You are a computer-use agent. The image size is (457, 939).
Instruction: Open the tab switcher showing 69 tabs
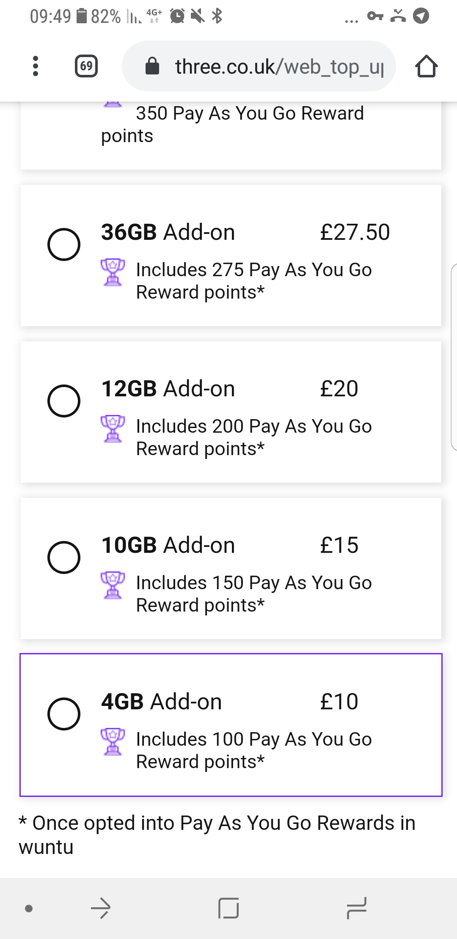[x=86, y=66]
